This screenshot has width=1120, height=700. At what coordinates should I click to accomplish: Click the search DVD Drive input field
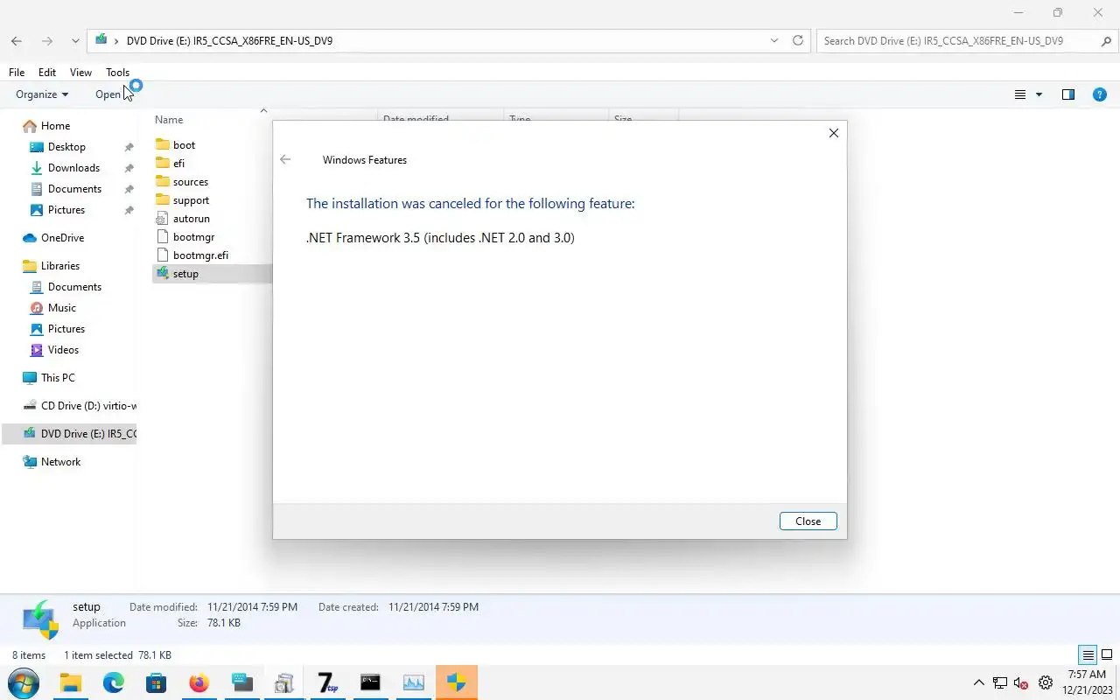coord(957,40)
